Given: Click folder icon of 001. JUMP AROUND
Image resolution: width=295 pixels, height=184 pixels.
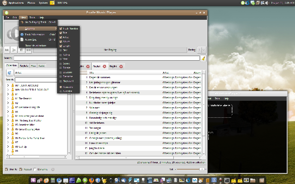Looking at the screenshot, I should 12,86.
